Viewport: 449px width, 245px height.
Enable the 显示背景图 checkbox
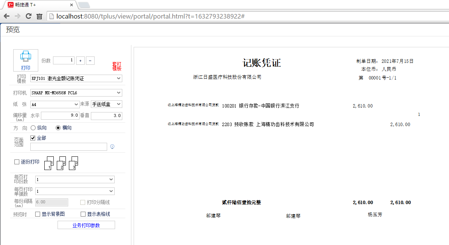coord(37,214)
